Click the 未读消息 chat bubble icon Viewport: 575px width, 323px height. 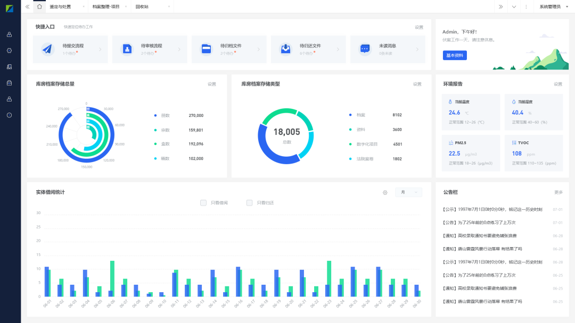(x=365, y=49)
